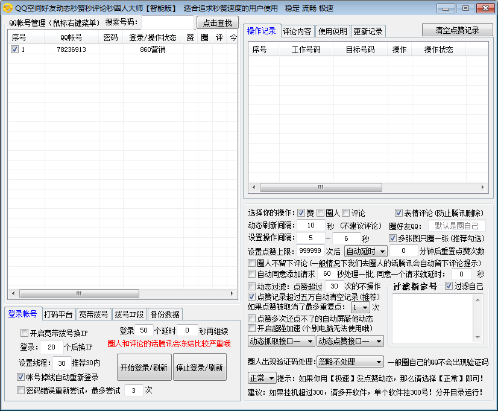Screen dimensions: 498x411
Task: Click the 操作状态 column header
Action: pyautogui.click(x=438, y=49)
